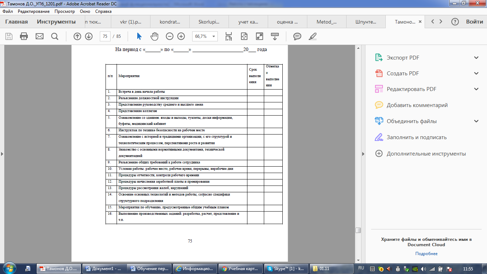Click the Zoom out minus icon
Screen dimensions: 487x274
point(170,36)
